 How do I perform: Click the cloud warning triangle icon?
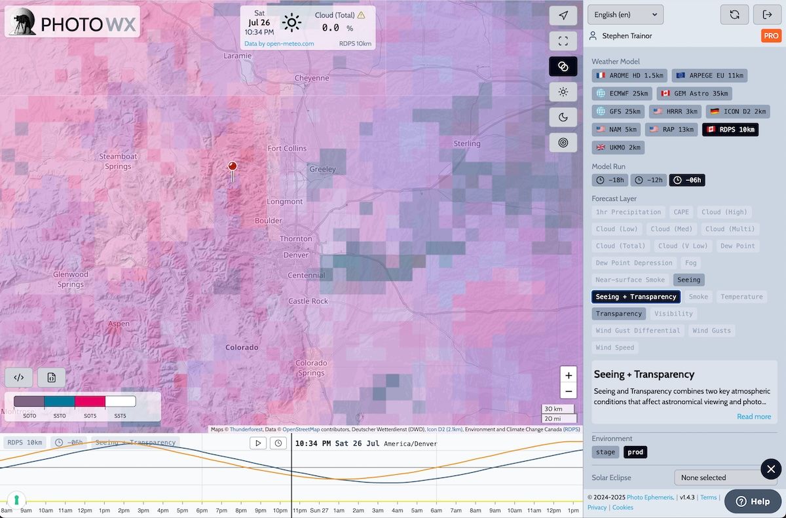click(x=362, y=14)
